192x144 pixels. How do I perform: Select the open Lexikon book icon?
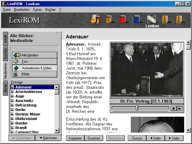(152, 19)
